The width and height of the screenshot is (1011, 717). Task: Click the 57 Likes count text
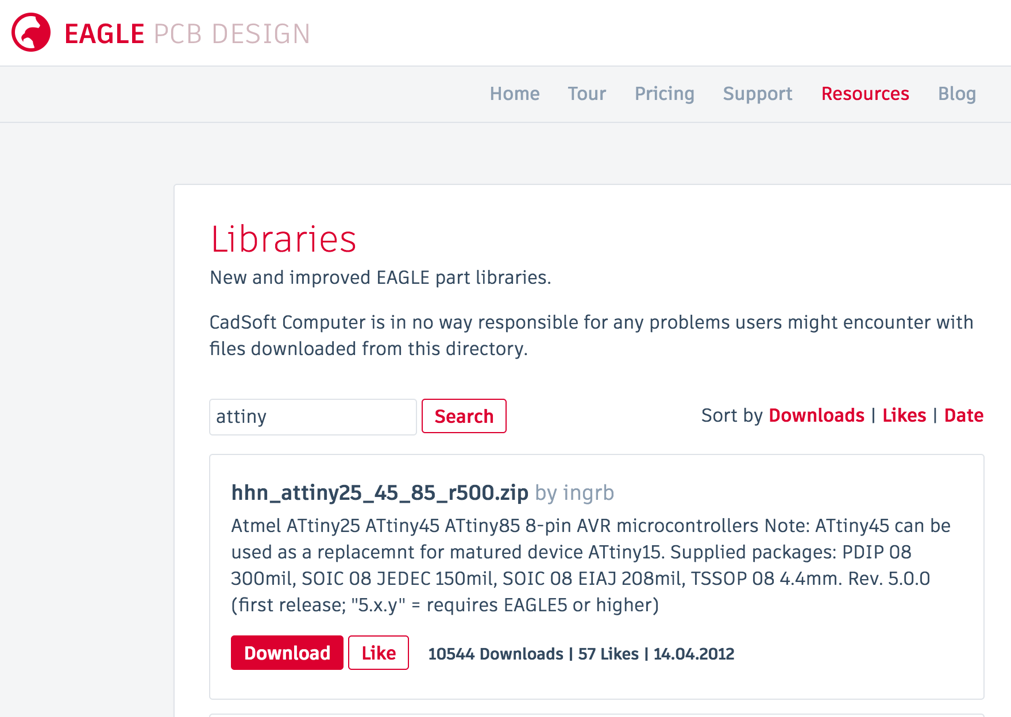click(x=608, y=654)
